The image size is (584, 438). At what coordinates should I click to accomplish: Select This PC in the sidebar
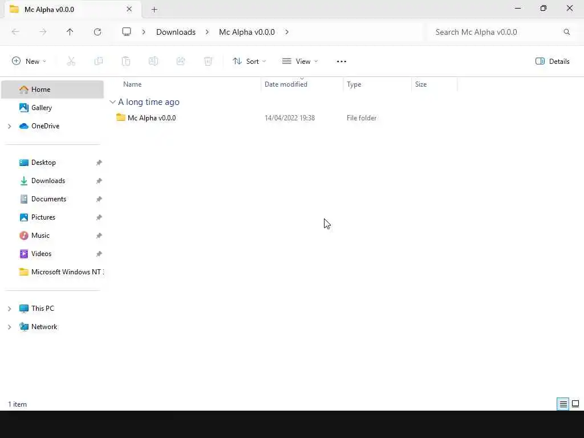42,309
